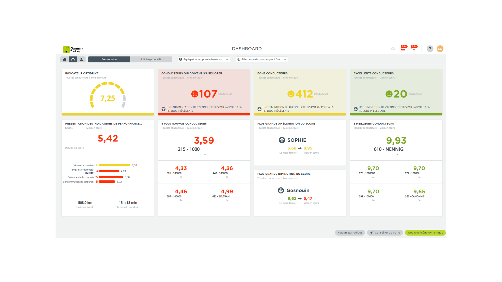The height and width of the screenshot is (282, 502).
Task: Open the second 99+ alerts icon
Action: pyautogui.click(x=414, y=48)
